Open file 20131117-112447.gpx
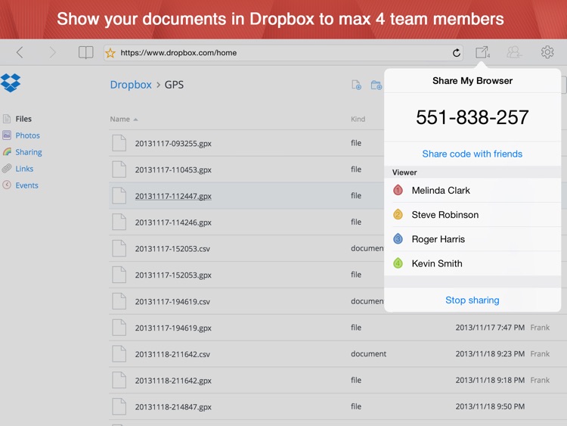This screenshot has height=426, width=567. 173,196
